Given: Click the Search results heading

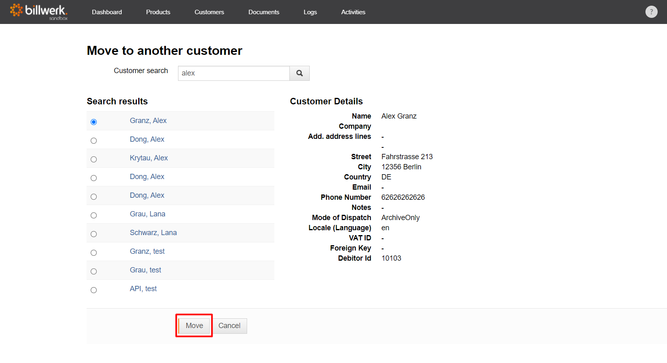Looking at the screenshot, I should 117,101.
